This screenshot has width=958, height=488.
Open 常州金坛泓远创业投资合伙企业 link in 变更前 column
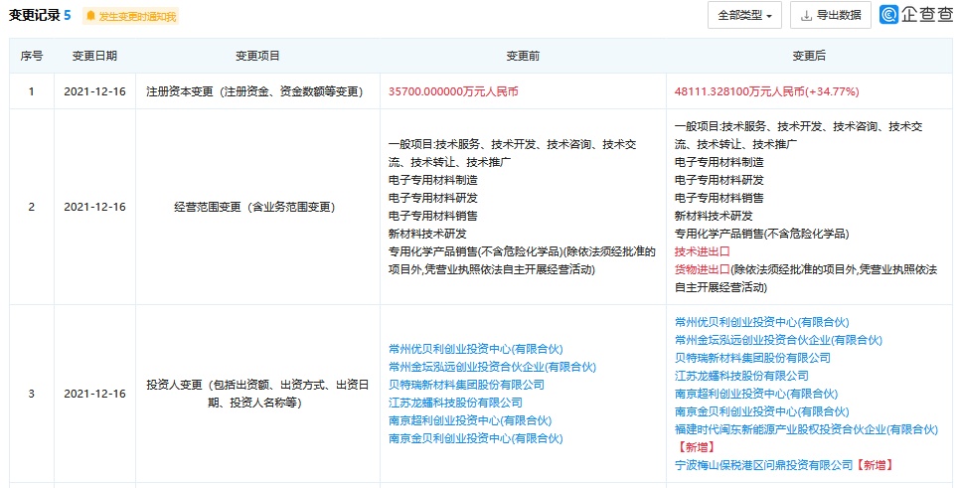[x=492, y=367]
